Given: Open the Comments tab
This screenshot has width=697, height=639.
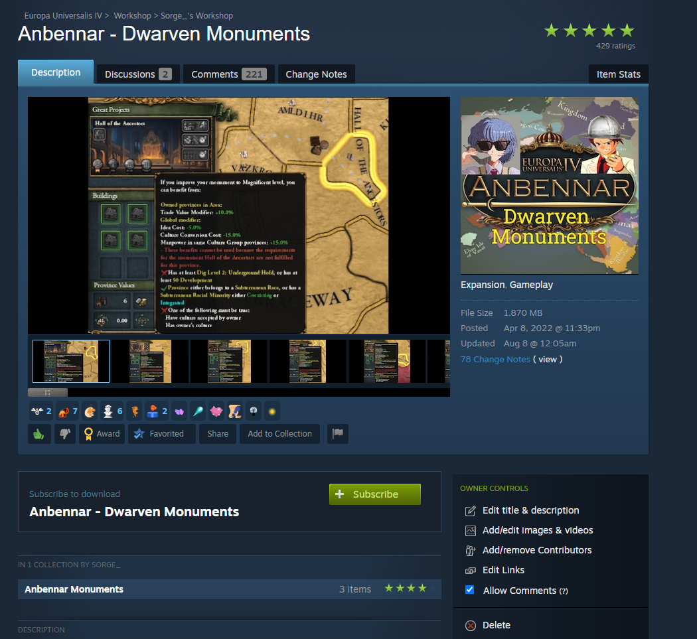Looking at the screenshot, I should pyautogui.click(x=229, y=74).
